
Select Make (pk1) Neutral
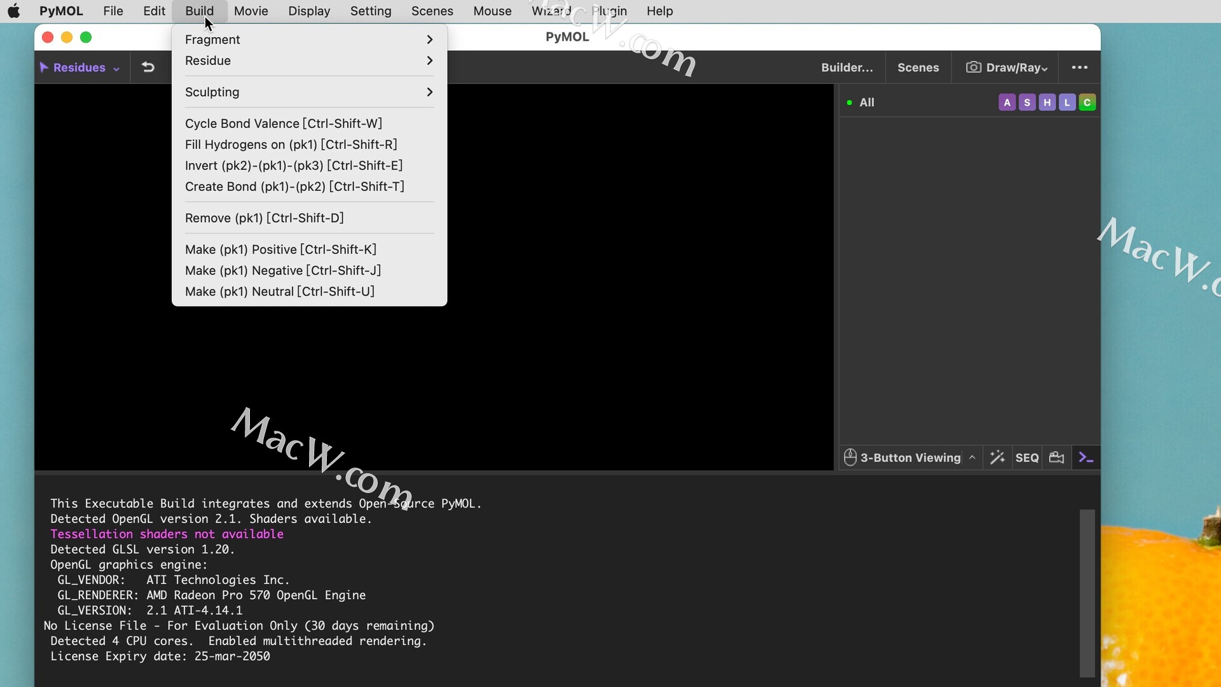pyautogui.click(x=309, y=291)
